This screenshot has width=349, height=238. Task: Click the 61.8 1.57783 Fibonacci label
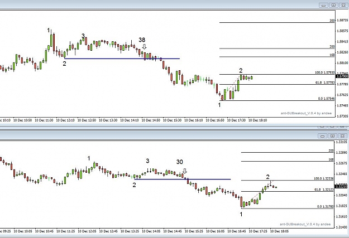click(x=325, y=82)
